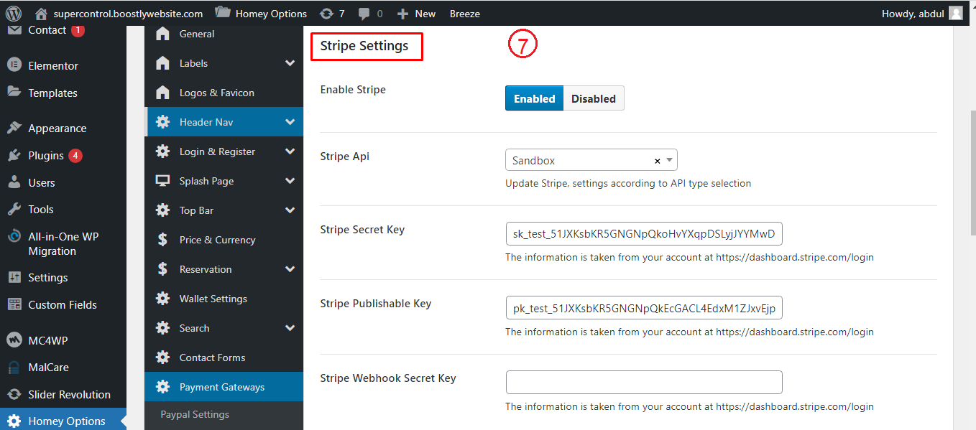The width and height of the screenshot is (976, 430).
Task: Click the Payment Gateways gear icon
Action: point(163,387)
